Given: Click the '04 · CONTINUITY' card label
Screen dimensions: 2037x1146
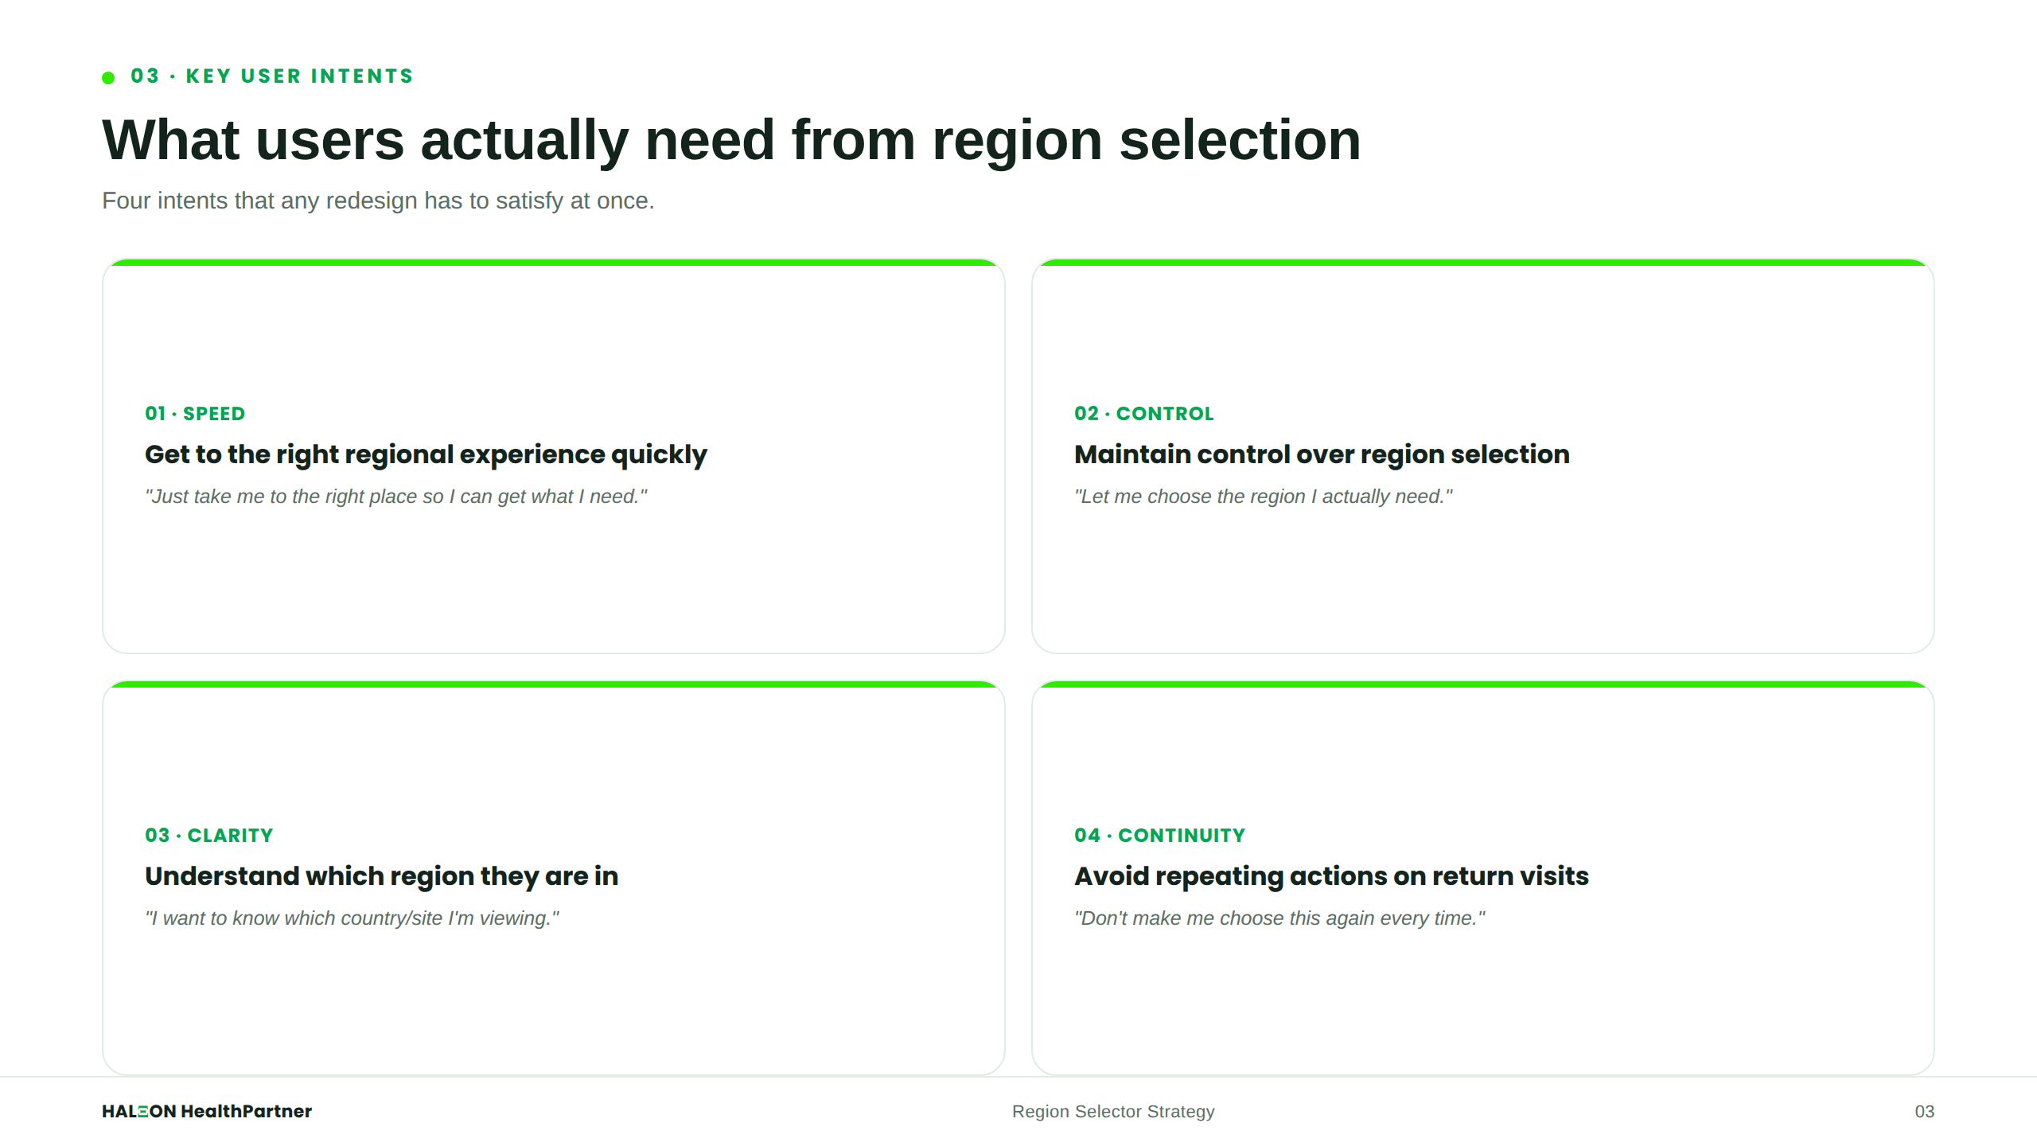Looking at the screenshot, I should click(x=1159, y=836).
